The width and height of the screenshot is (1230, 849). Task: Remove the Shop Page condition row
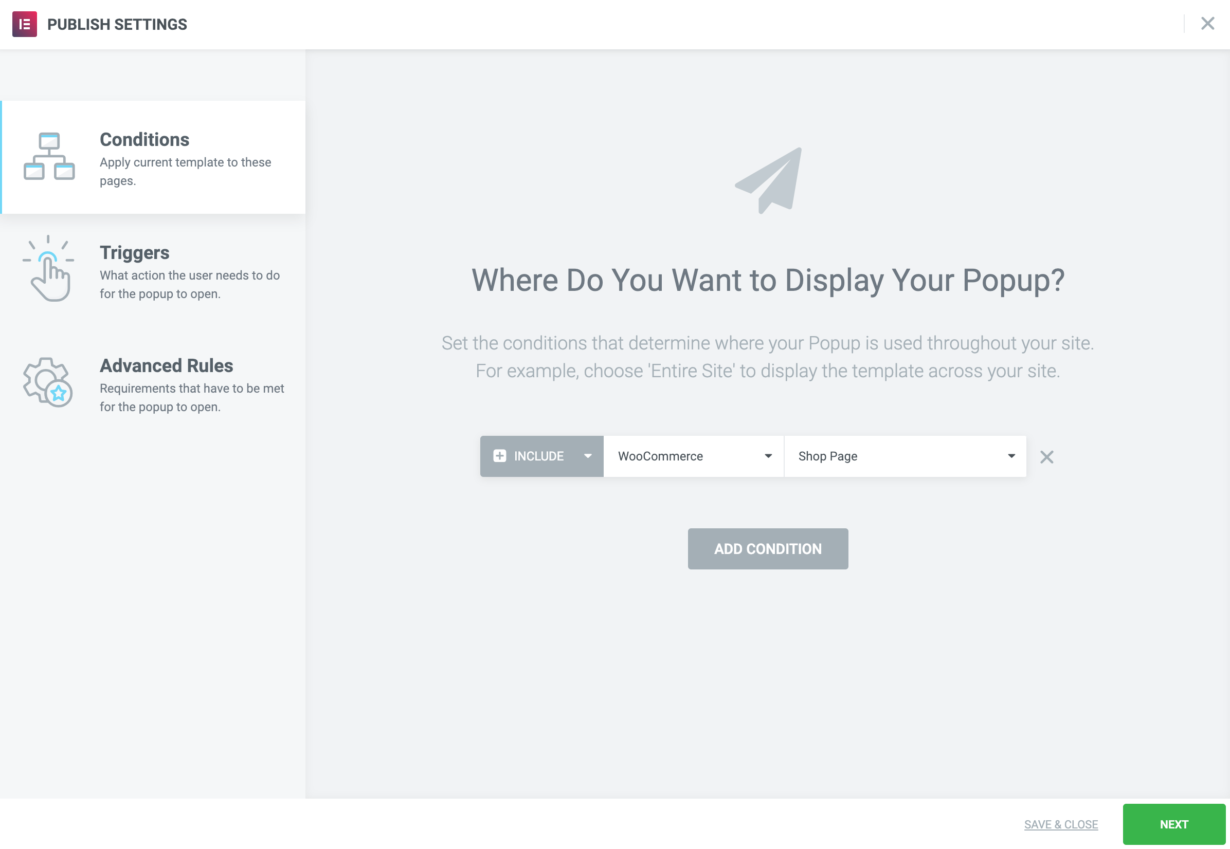pyautogui.click(x=1046, y=457)
